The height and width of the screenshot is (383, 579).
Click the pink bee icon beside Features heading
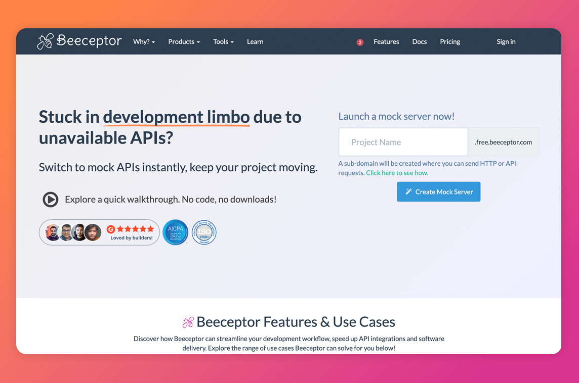tap(188, 322)
